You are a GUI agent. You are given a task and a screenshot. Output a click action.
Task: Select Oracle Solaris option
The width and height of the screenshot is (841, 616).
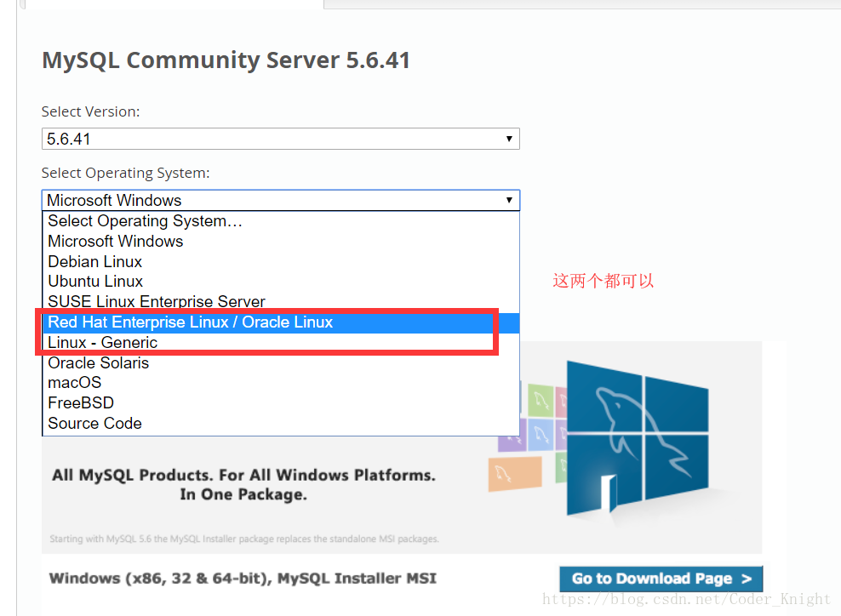[281, 363]
